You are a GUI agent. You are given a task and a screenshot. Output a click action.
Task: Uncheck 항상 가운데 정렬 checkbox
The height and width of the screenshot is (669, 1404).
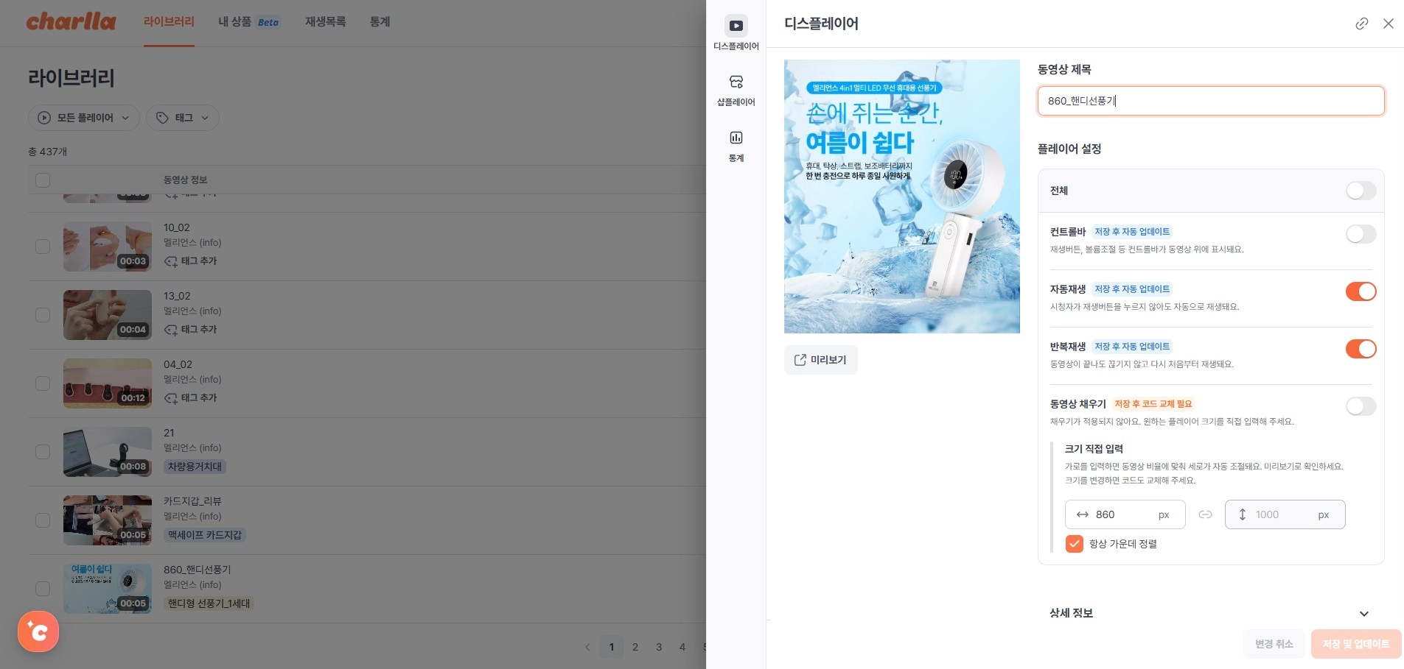(1074, 544)
